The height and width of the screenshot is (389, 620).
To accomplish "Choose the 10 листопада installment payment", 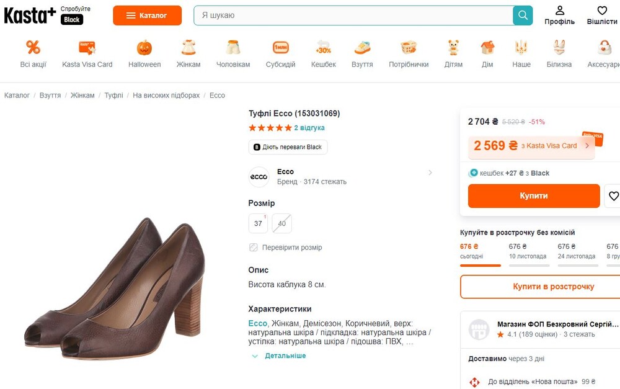I will pos(528,251).
